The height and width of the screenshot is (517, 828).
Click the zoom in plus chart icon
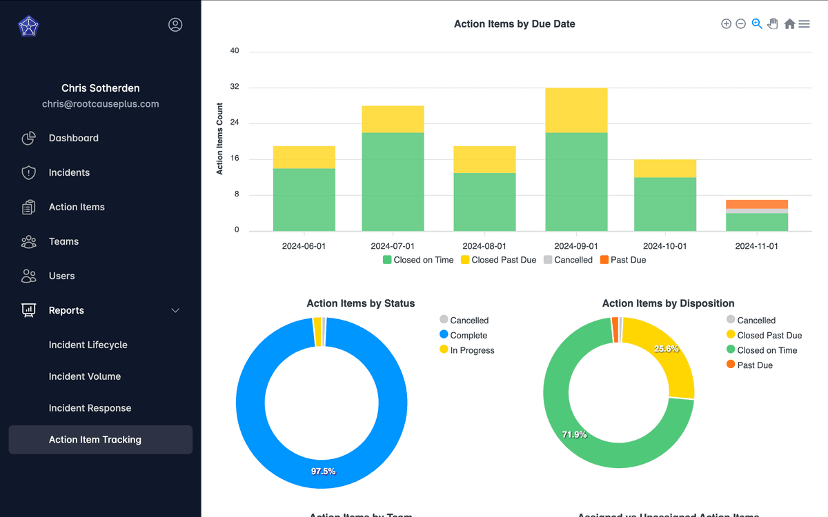pos(726,24)
